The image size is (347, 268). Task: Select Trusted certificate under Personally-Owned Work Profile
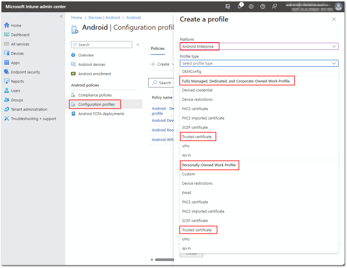tap(197, 230)
